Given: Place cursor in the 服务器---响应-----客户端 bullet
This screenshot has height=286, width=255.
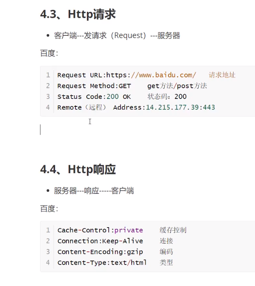Looking at the screenshot, I should pos(94,191).
